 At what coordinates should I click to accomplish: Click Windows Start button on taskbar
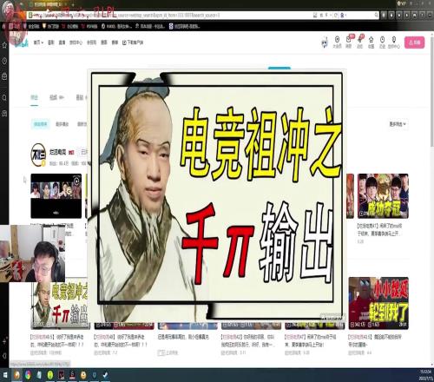5,375
